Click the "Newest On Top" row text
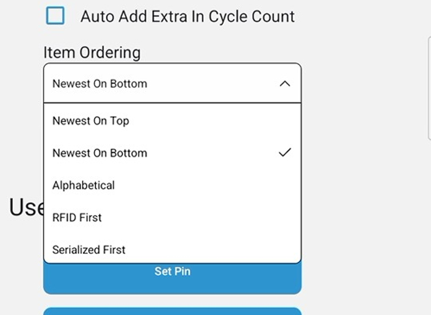The width and height of the screenshot is (431, 315). [x=90, y=121]
